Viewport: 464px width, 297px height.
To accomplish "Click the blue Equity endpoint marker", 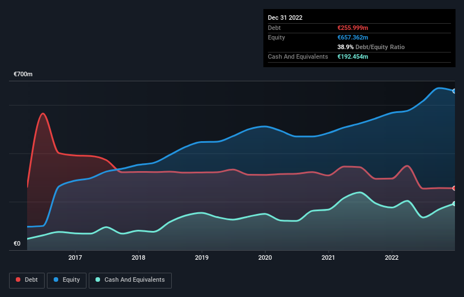I will click(x=454, y=91).
